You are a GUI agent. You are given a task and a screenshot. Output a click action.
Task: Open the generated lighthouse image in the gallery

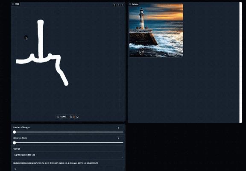coord(156,30)
